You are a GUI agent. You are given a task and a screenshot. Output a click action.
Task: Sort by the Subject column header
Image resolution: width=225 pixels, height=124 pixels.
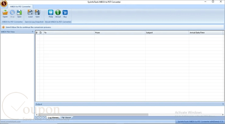167,33
